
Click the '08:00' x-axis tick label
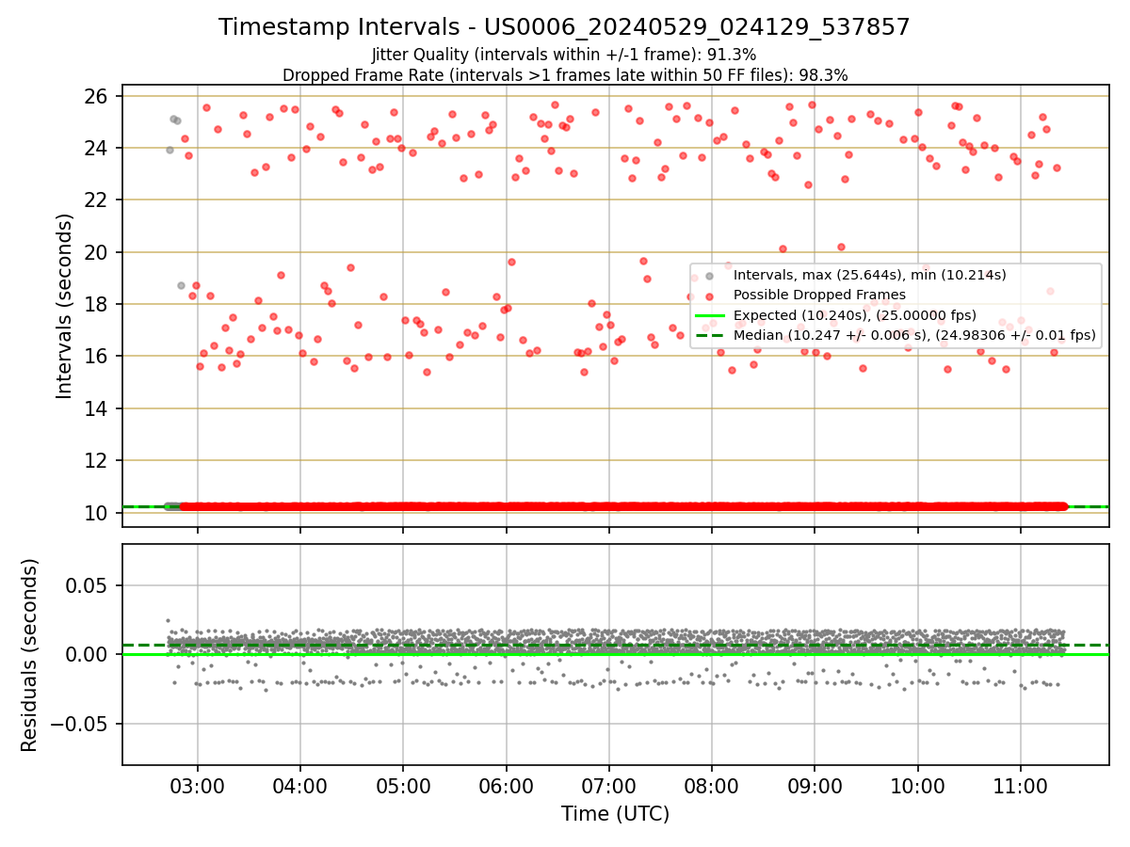click(712, 785)
